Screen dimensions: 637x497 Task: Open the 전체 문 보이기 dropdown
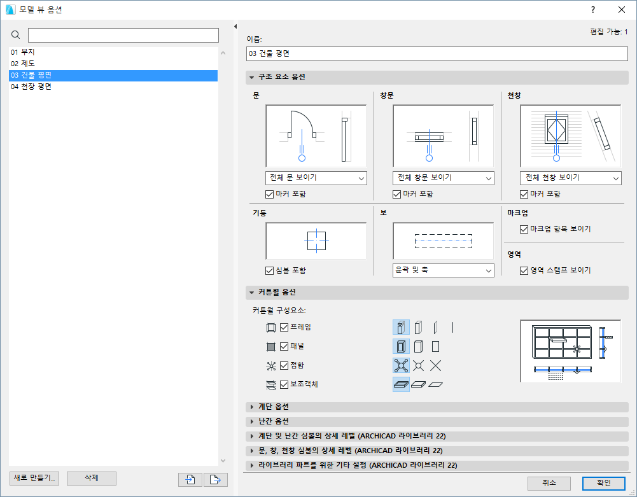316,178
